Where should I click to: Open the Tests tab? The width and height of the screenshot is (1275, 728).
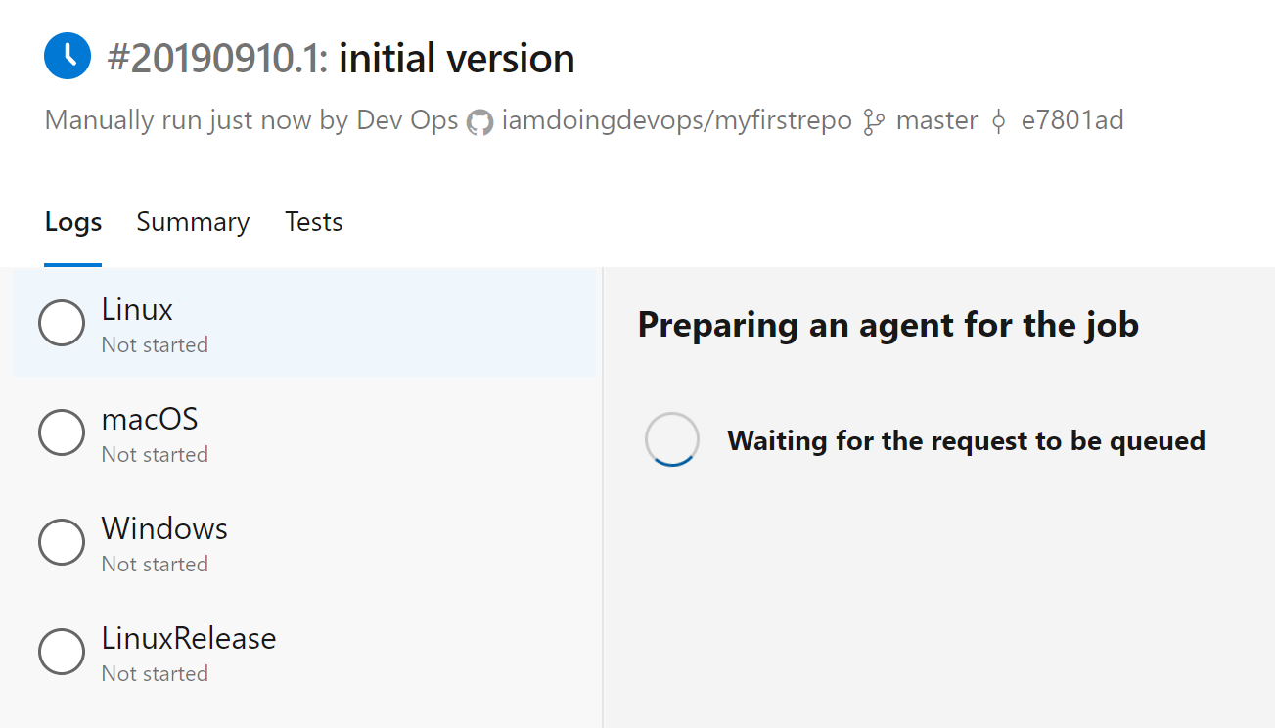(x=314, y=222)
